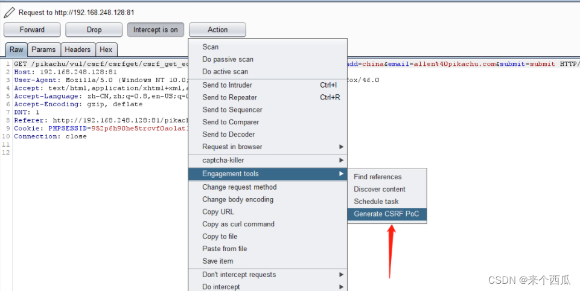Click the Host header line text
Image resolution: width=580 pixels, height=291 pixels.
65,72
